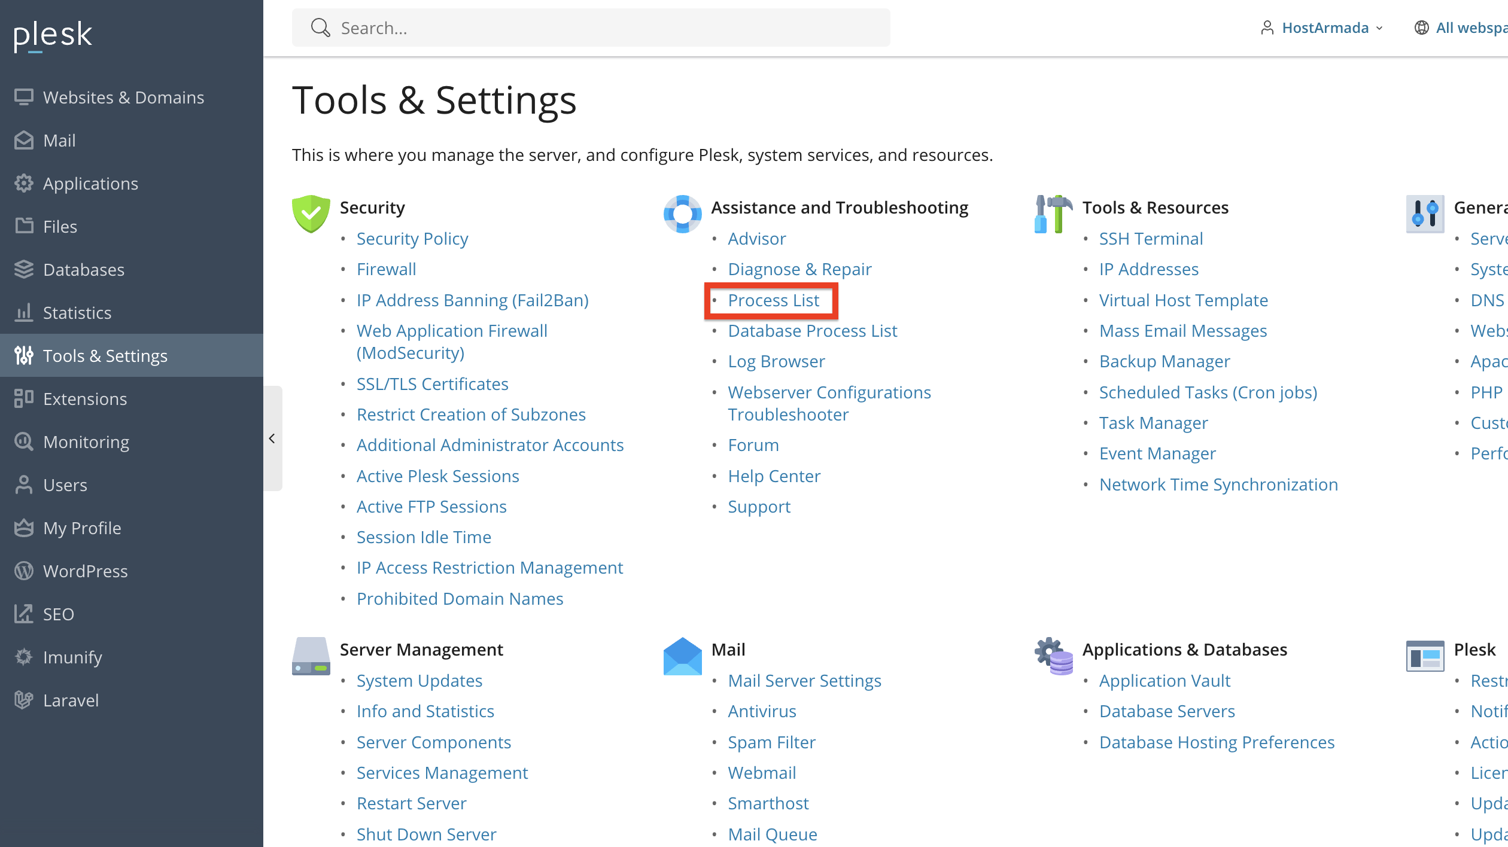
Task: Click the Statistics bar chart icon
Action: click(x=24, y=313)
